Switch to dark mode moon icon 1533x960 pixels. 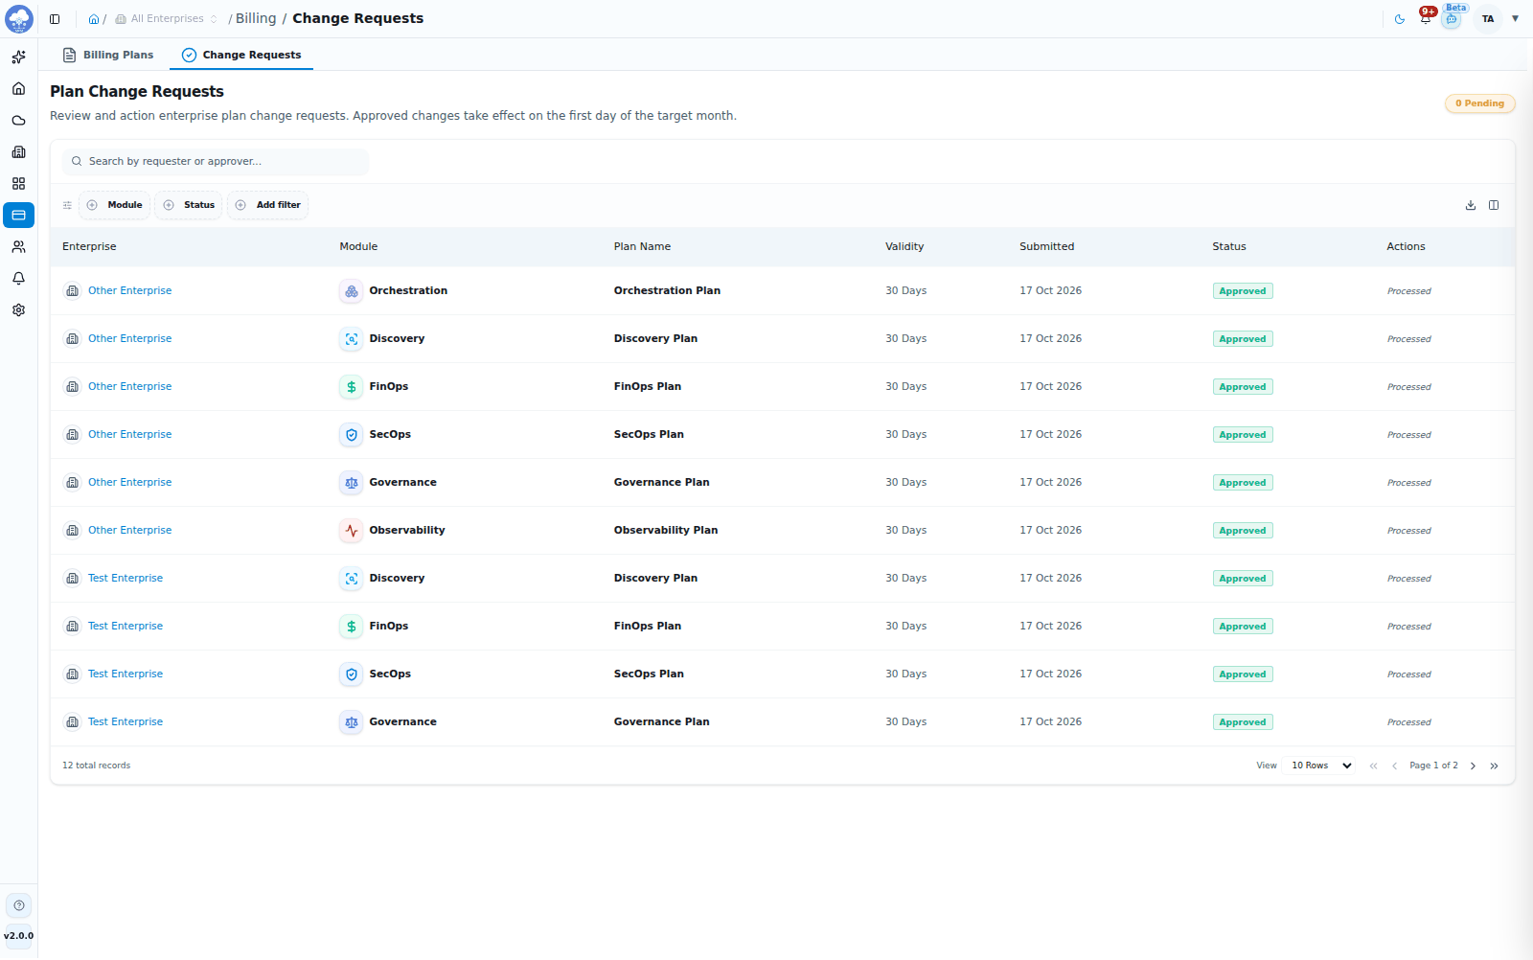tap(1400, 19)
